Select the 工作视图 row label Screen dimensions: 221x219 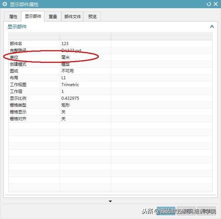tap(18, 85)
